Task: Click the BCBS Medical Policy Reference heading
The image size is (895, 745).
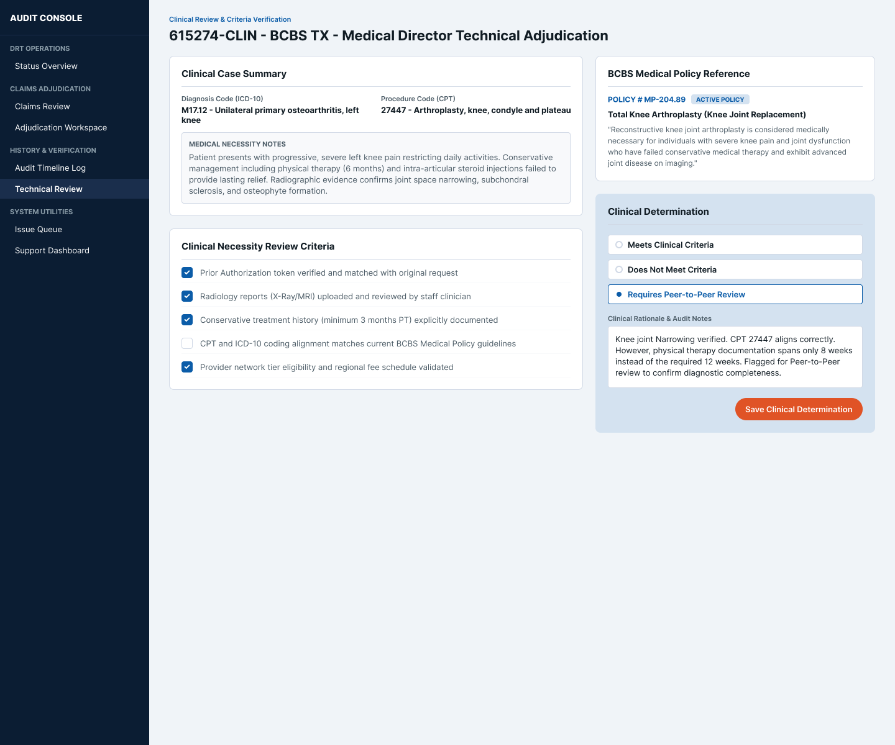Action: [679, 74]
